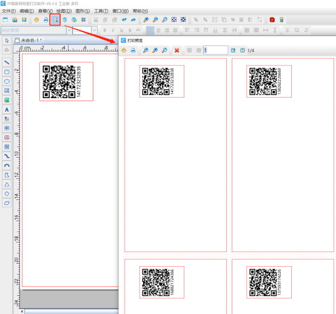Open document settings gear in main toolbar
Image resolution: width=336 pixels, height=314 pixels.
pos(36,20)
